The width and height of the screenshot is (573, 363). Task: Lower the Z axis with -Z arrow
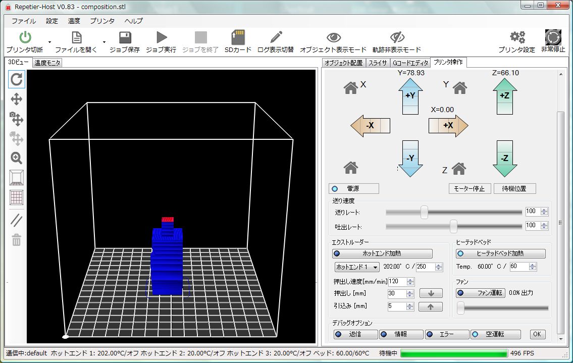505,159
